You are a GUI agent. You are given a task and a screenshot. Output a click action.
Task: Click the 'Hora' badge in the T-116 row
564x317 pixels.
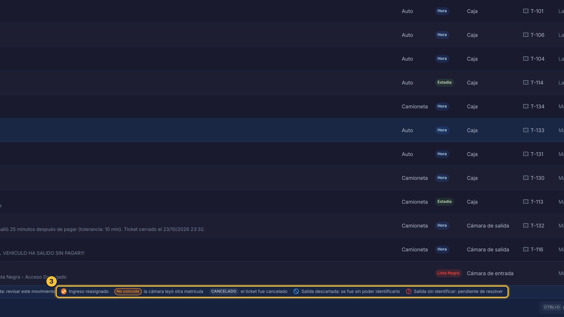442,249
